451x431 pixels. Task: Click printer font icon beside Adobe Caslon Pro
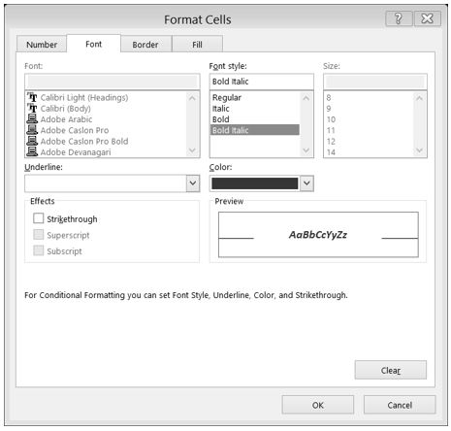click(x=32, y=130)
